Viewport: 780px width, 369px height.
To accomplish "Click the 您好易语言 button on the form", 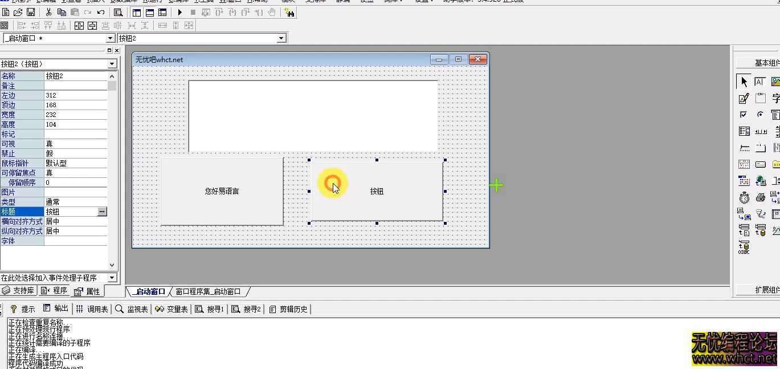I will click(x=222, y=191).
